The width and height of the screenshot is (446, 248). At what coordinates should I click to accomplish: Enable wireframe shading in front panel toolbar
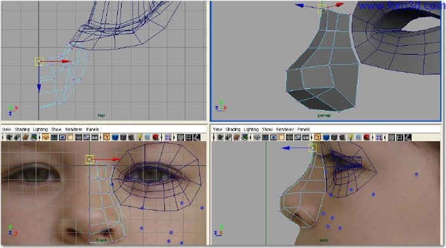106,137
